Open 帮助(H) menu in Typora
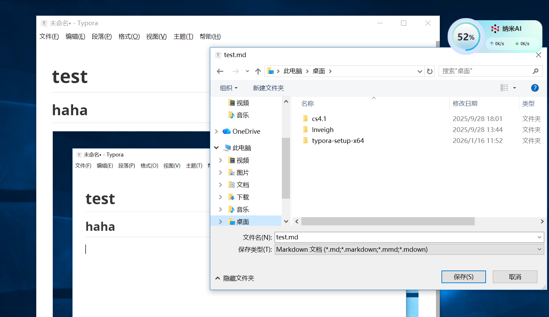Image resolution: width=549 pixels, height=317 pixels. (x=210, y=36)
